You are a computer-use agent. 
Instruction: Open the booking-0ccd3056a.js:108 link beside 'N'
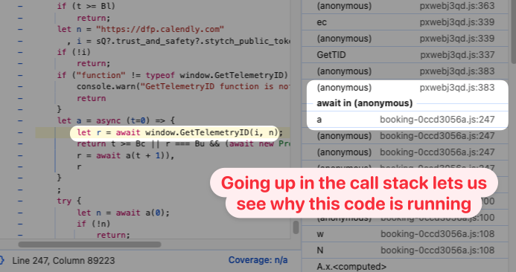[437, 250]
